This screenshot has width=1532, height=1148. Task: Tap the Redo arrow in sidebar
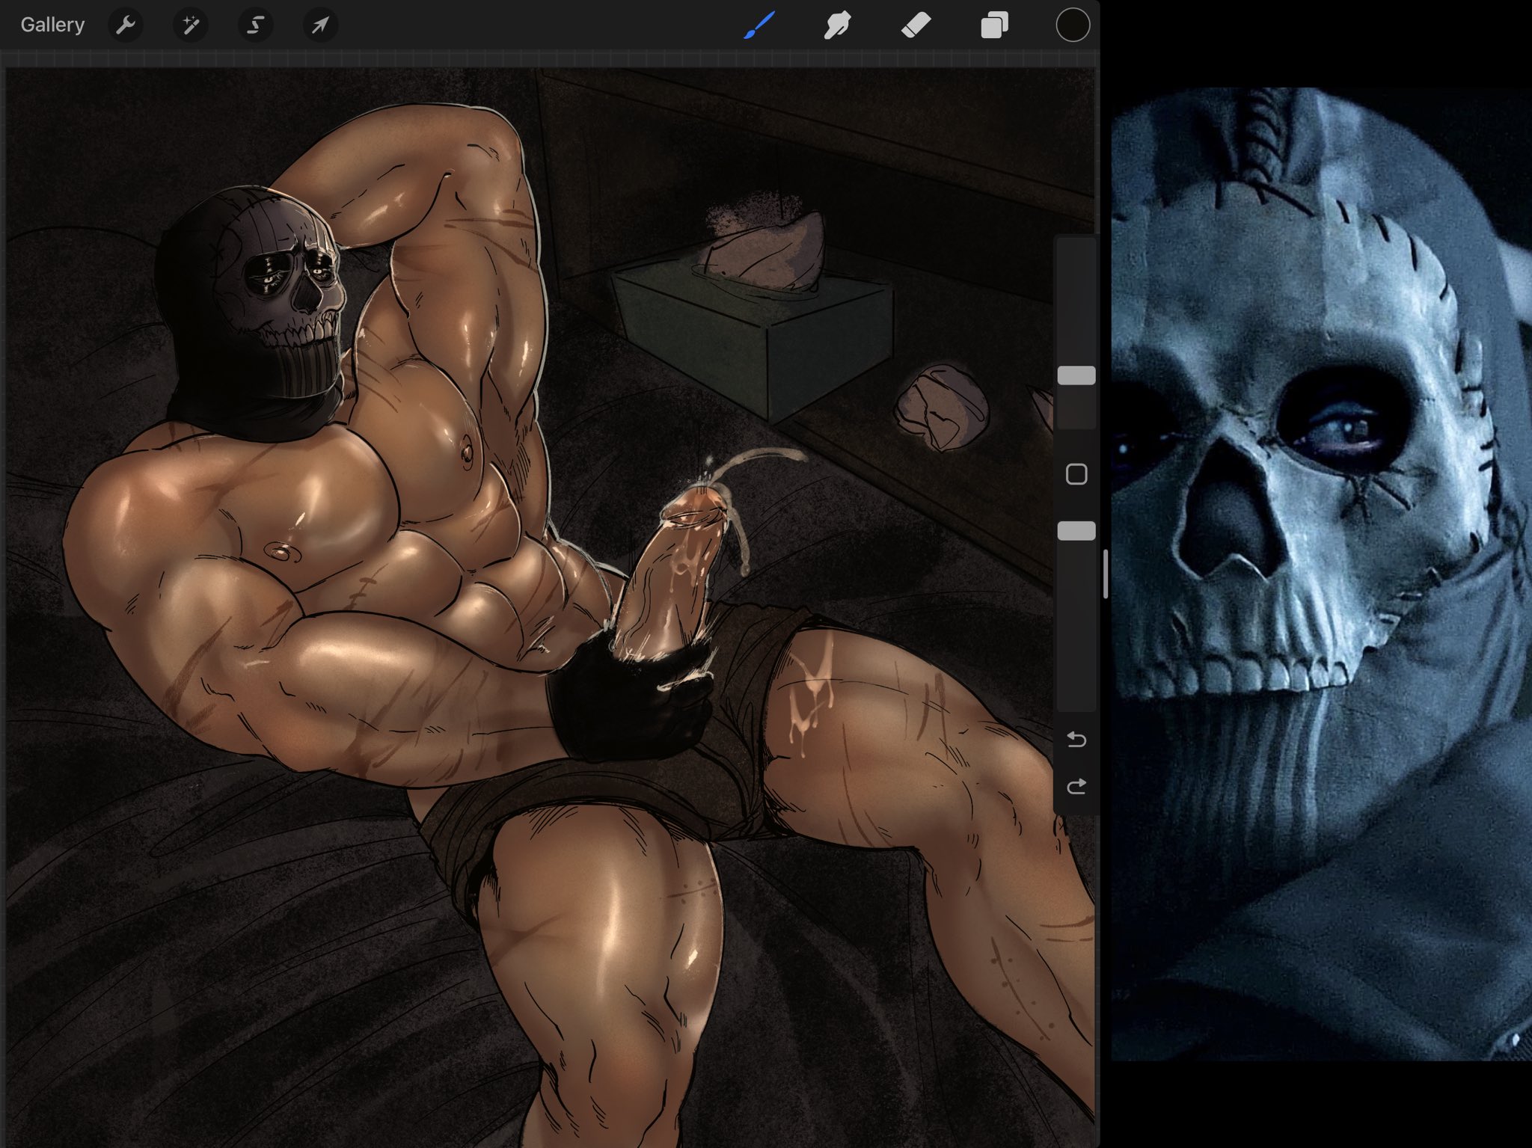coord(1076,786)
